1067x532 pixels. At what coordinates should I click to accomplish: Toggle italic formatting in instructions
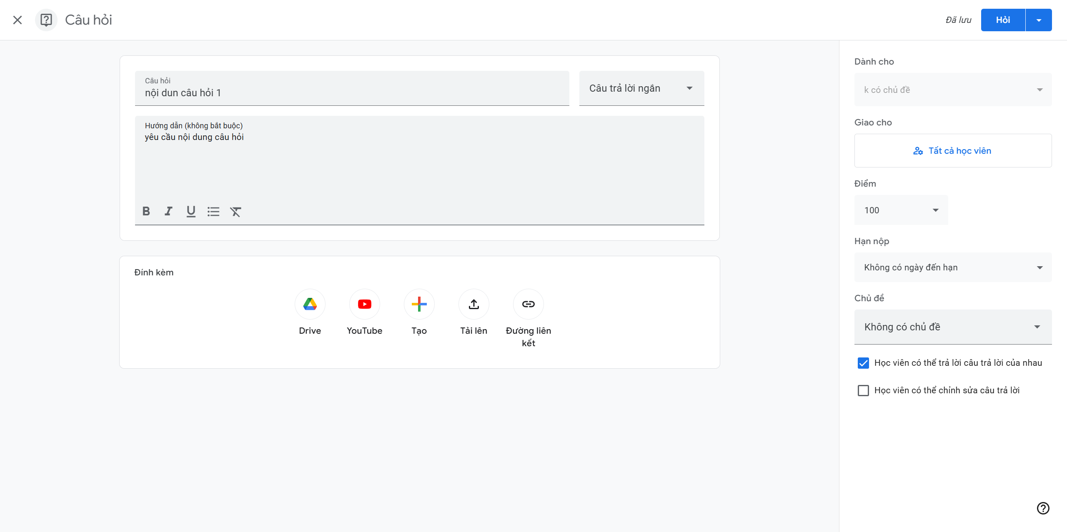pyautogui.click(x=168, y=211)
